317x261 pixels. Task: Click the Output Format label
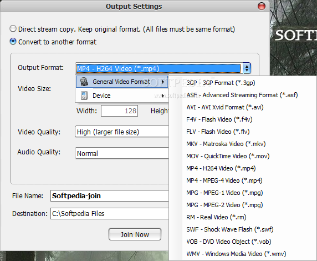(x=40, y=68)
